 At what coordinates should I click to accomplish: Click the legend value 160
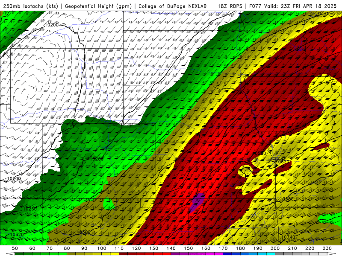click(206, 248)
